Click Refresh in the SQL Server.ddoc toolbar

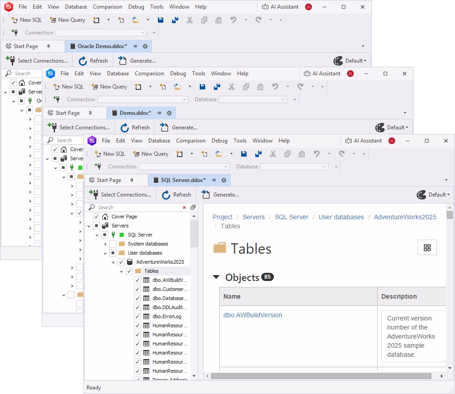coord(177,195)
